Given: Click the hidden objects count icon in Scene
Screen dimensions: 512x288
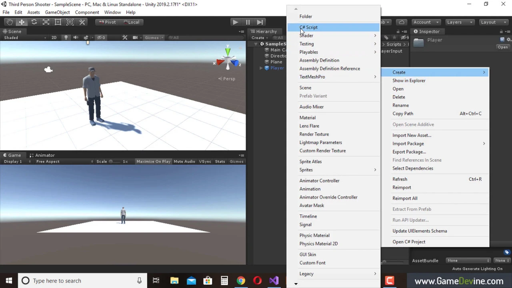Looking at the screenshot, I should tap(101, 38).
